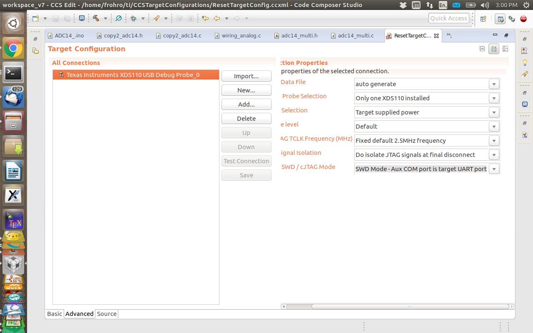This screenshot has width=533, height=333.
Task: Open LibreOffice Writer from the dock
Action: [13, 171]
